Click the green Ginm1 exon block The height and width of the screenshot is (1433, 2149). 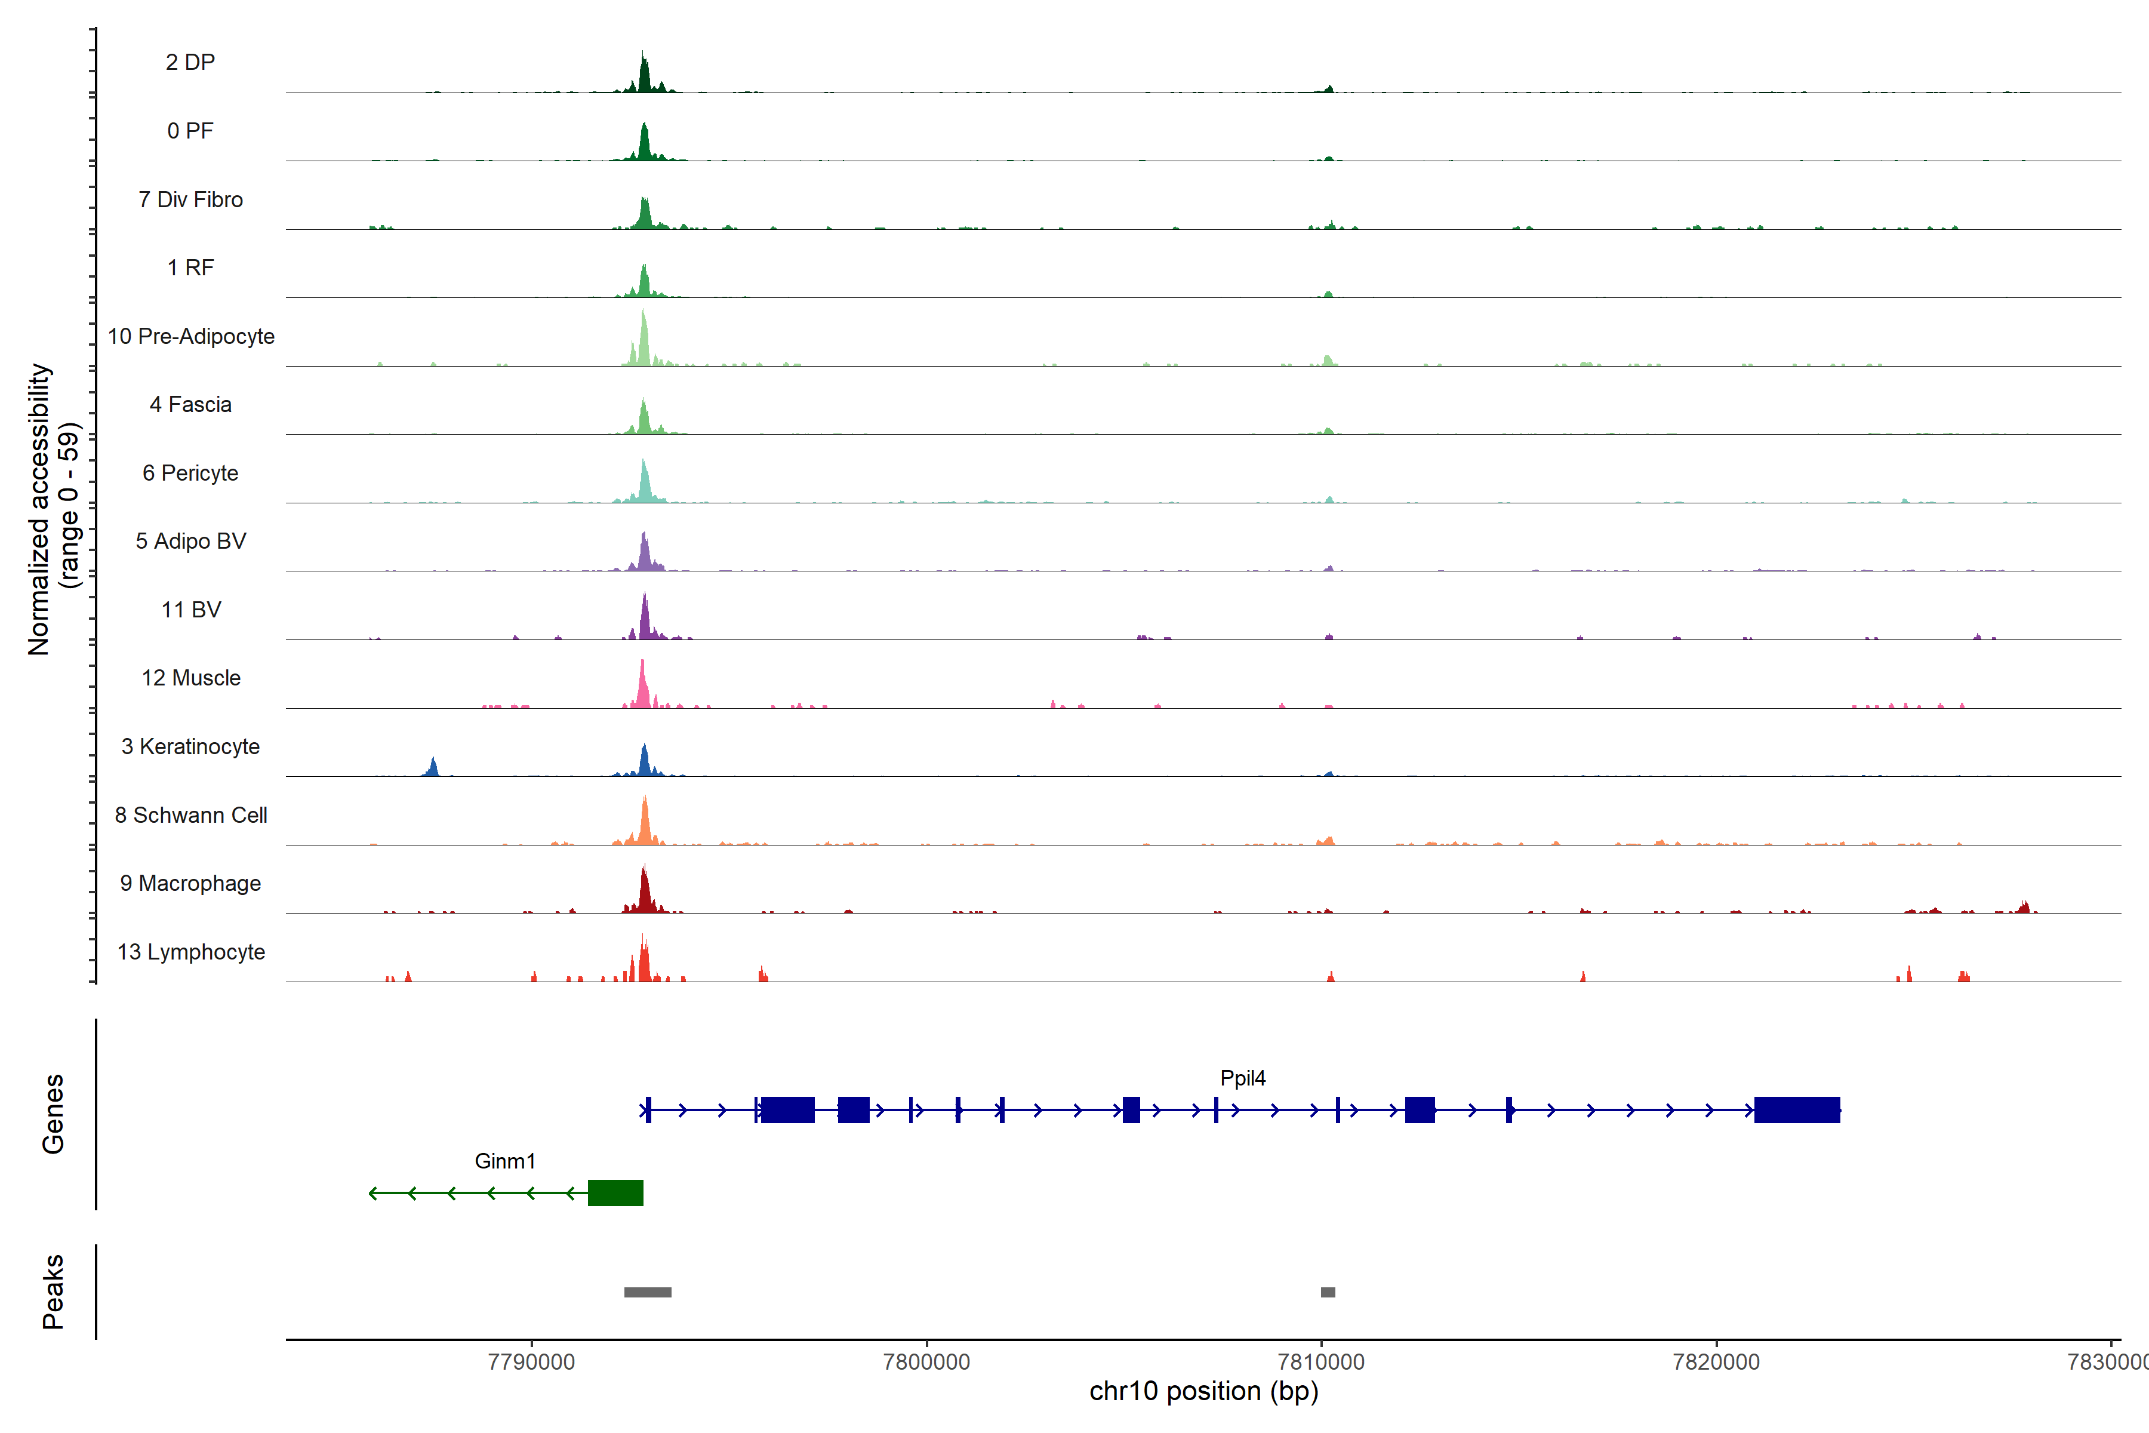[615, 1192]
